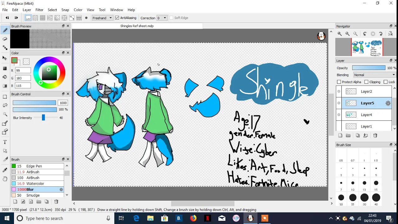The image size is (398, 224).
Task: Toggle Soft Edge checkbox
Action: point(171,18)
